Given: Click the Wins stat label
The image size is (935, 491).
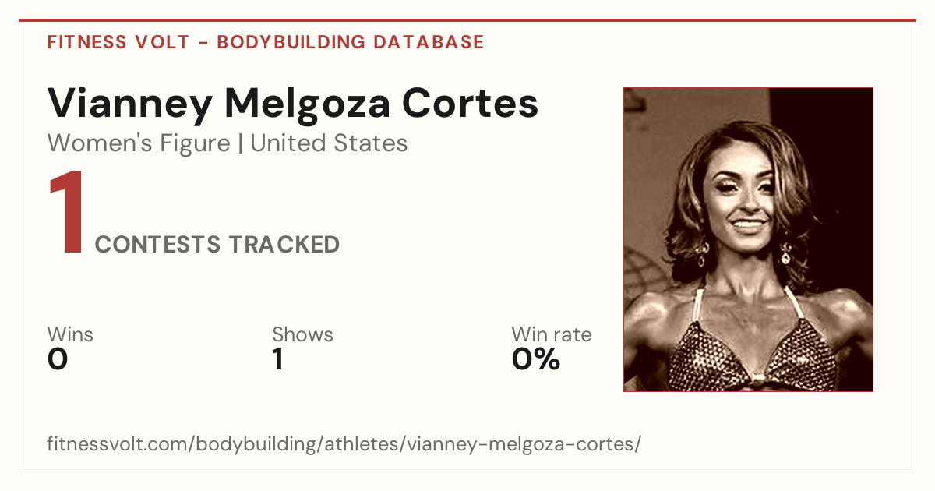Looking at the screenshot, I should click(70, 335).
